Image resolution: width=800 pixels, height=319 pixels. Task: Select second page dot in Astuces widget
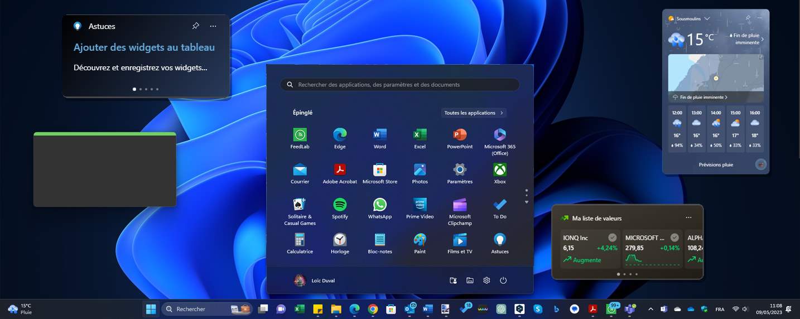coord(140,89)
